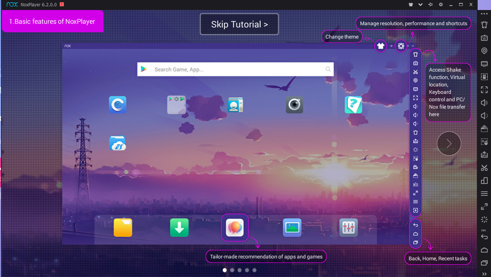The image size is (491, 277).
Task: Open Virtual location pin in right sidebar
Action: (484, 51)
